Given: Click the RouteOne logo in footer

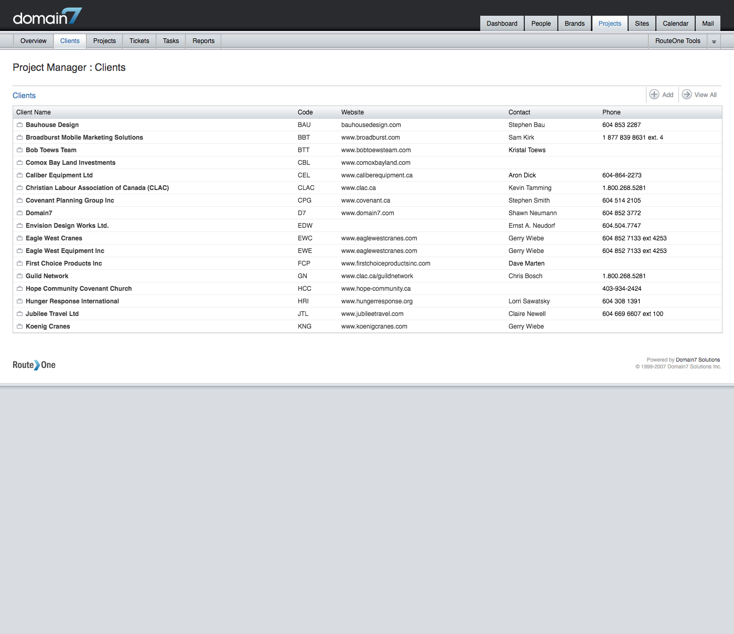Looking at the screenshot, I should tap(34, 365).
